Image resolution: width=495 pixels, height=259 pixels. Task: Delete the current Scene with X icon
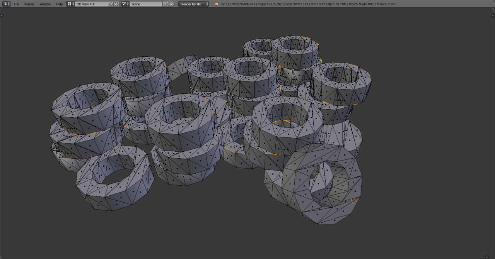171,4
